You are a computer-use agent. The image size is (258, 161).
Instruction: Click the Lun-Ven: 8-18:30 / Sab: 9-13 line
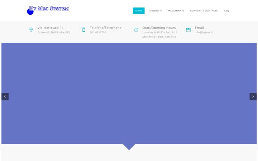[x=160, y=32]
